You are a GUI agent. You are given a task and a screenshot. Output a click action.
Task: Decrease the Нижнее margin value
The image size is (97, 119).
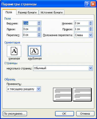coord(90,24)
